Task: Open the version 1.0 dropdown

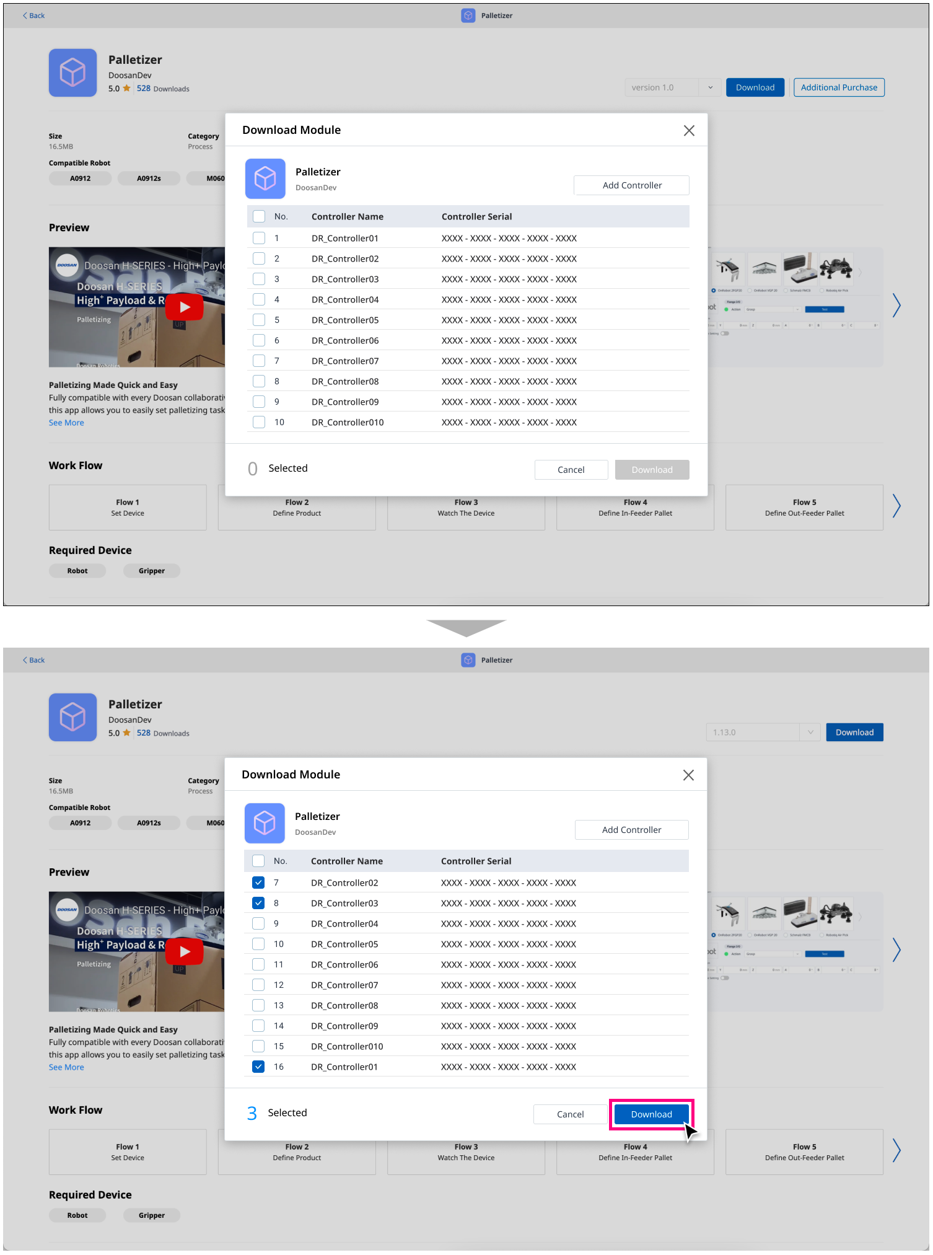Action: (710, 87)
